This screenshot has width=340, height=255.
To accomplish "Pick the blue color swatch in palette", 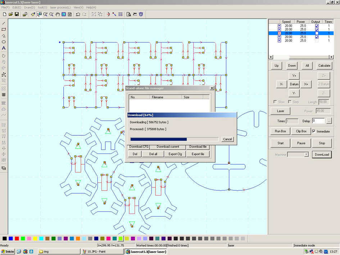I will pos(11,238).
